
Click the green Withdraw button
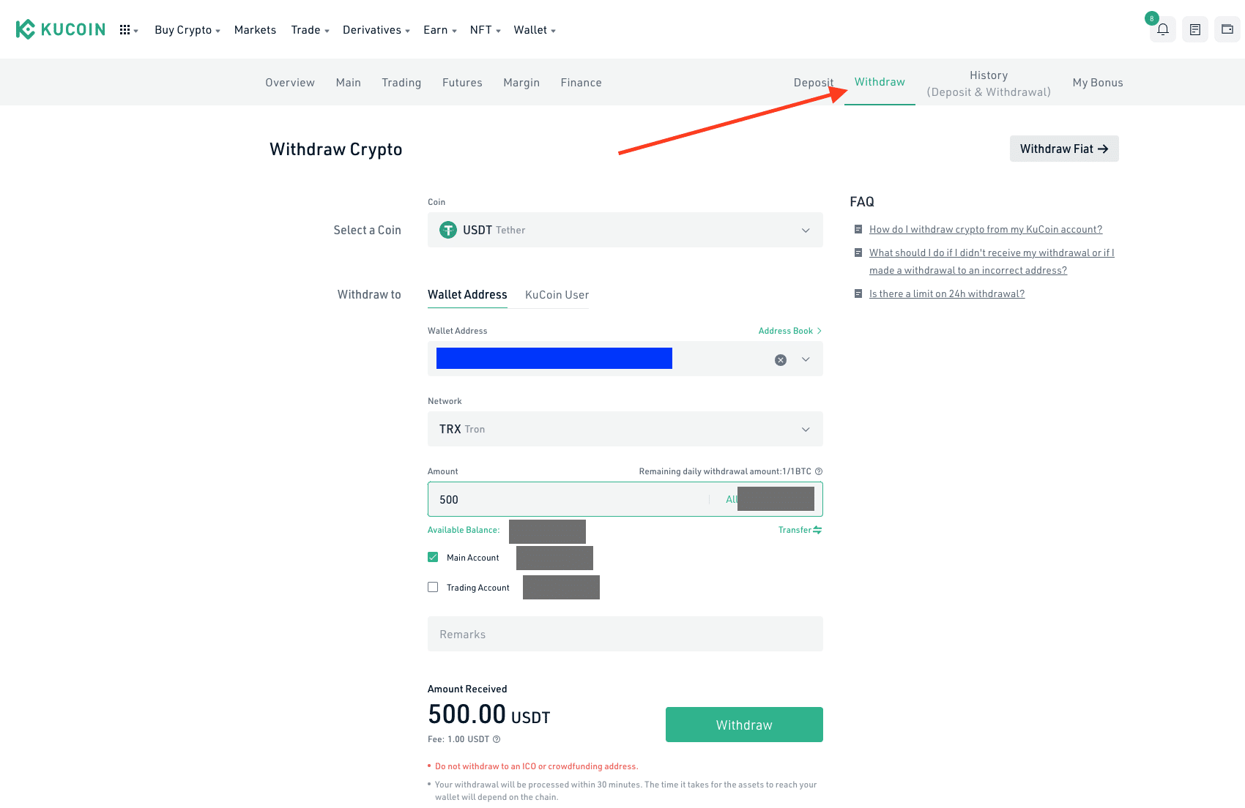(744, 725)
